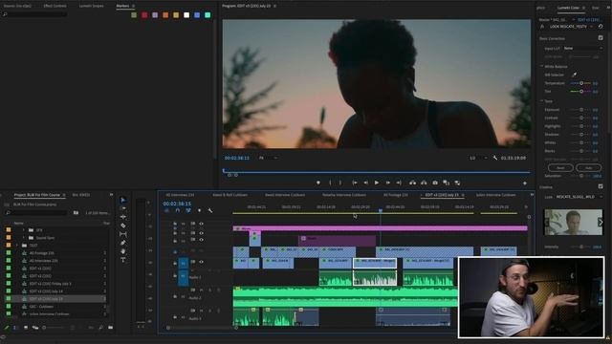This screenshot has width=612, height=344.
Task: Select the Ripple Edit tool
Action: pos(123,217)
